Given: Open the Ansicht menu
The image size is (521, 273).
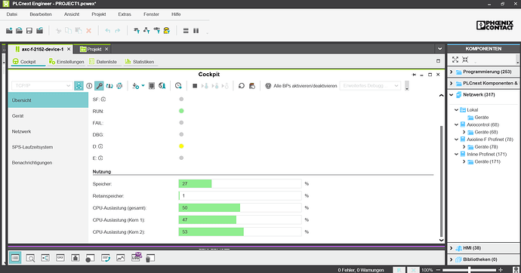Looking at the screenshot, I should point(72,14).
